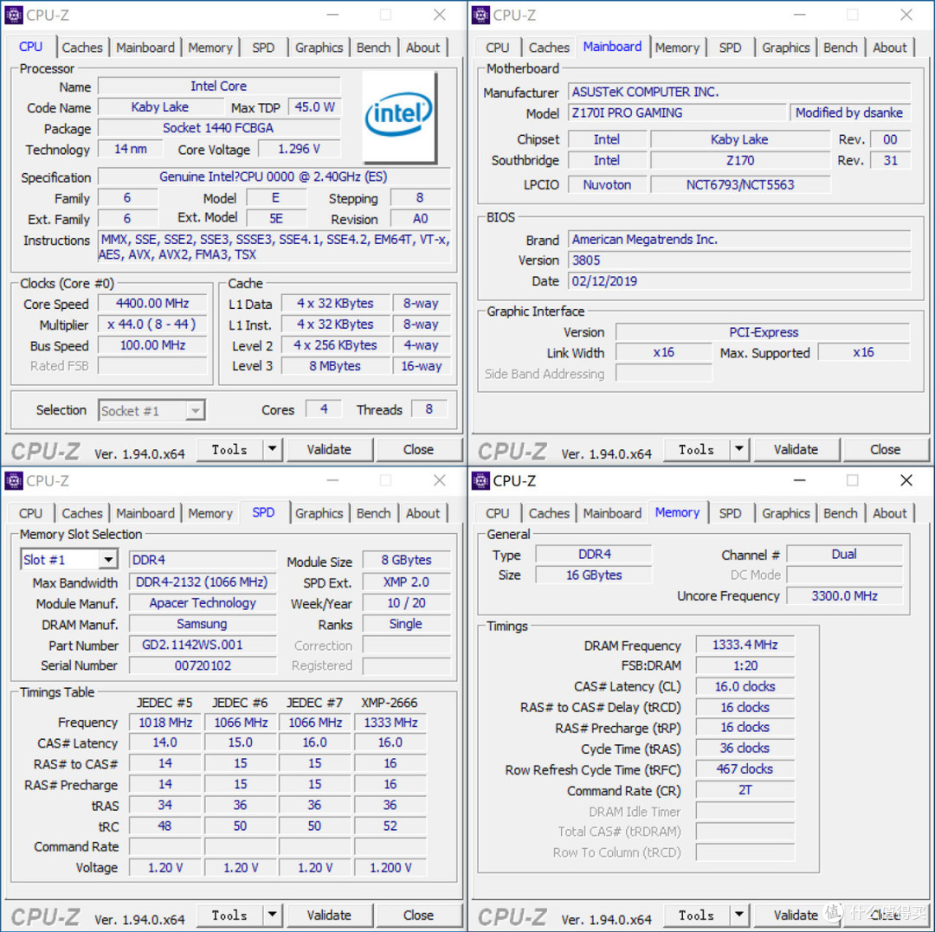Expand the Slot #1 memory slot dropdown
This screenshot has width=935, height=932.
pos(108,560)
